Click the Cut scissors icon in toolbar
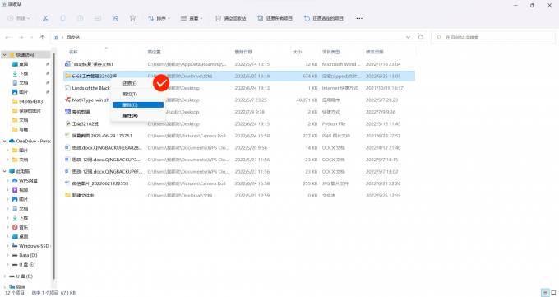Image resolution: width=559 pixels, height=297 pixels. 45,19
